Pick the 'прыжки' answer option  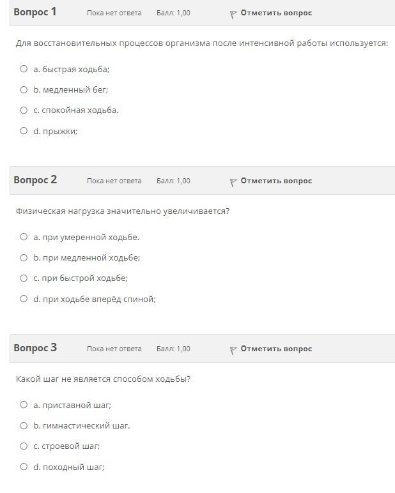click(x=24, y=131)
